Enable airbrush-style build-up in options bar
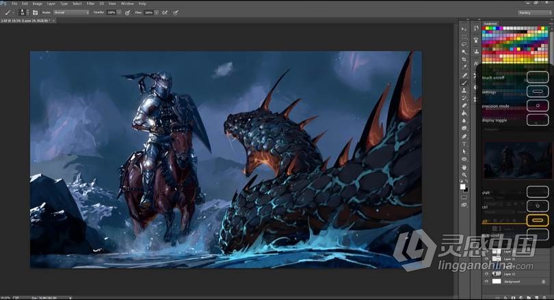This screenshot has height=300, width=554. point(165,12)
